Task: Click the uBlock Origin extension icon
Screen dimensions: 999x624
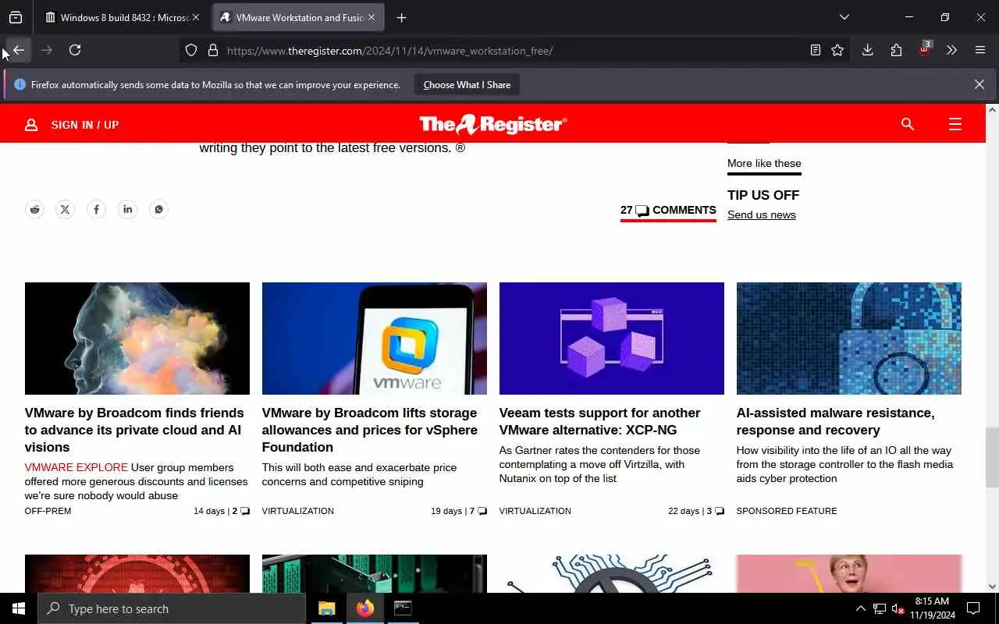Action: pyautogui.click(x=924, y=50)
